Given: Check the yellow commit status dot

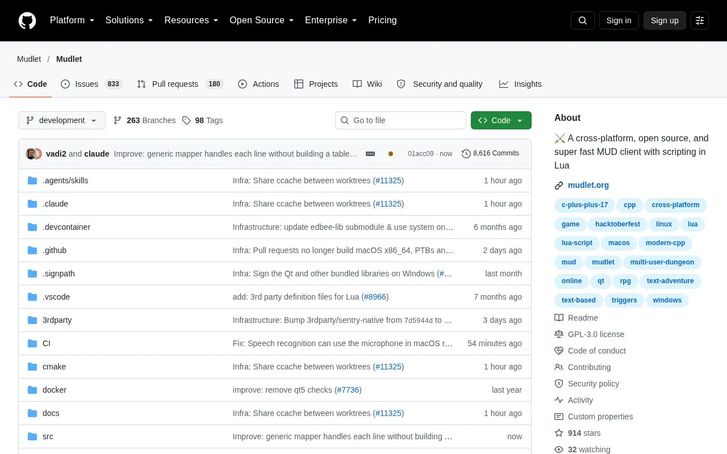Looking at the screenshot, I should (391, 154).
